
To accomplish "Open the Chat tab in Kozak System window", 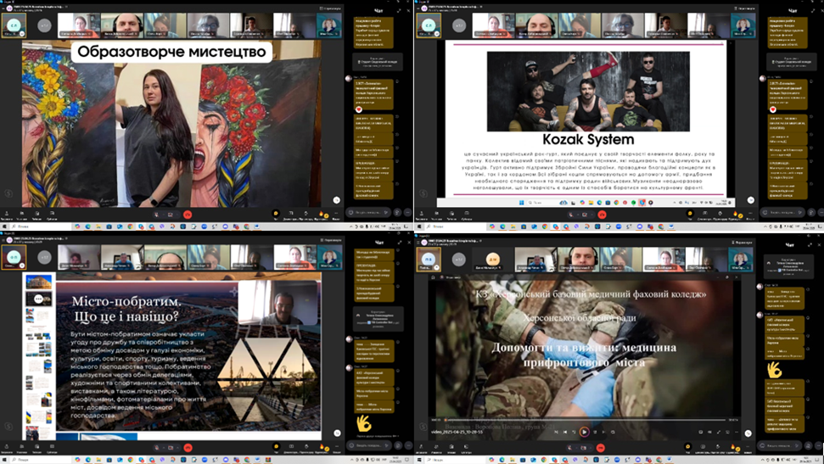I will [x=690, y=215].
